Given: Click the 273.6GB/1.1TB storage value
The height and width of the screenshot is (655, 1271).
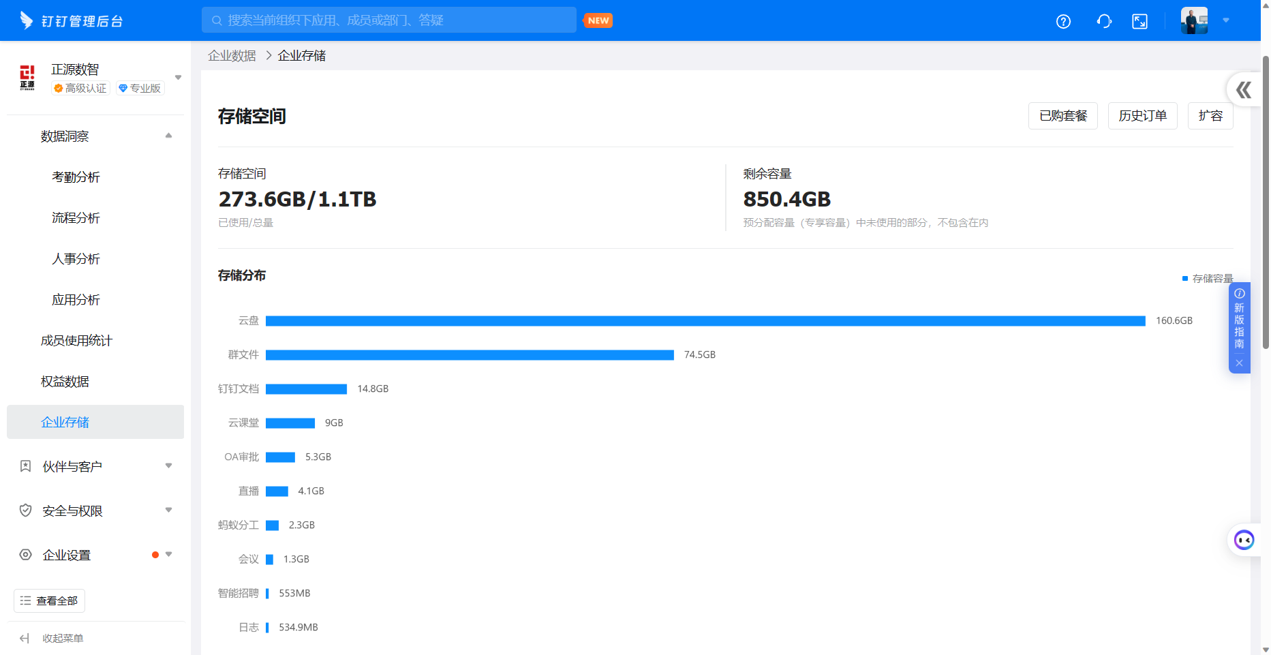Looking at the screenshot, I should (x=297, y=199).
